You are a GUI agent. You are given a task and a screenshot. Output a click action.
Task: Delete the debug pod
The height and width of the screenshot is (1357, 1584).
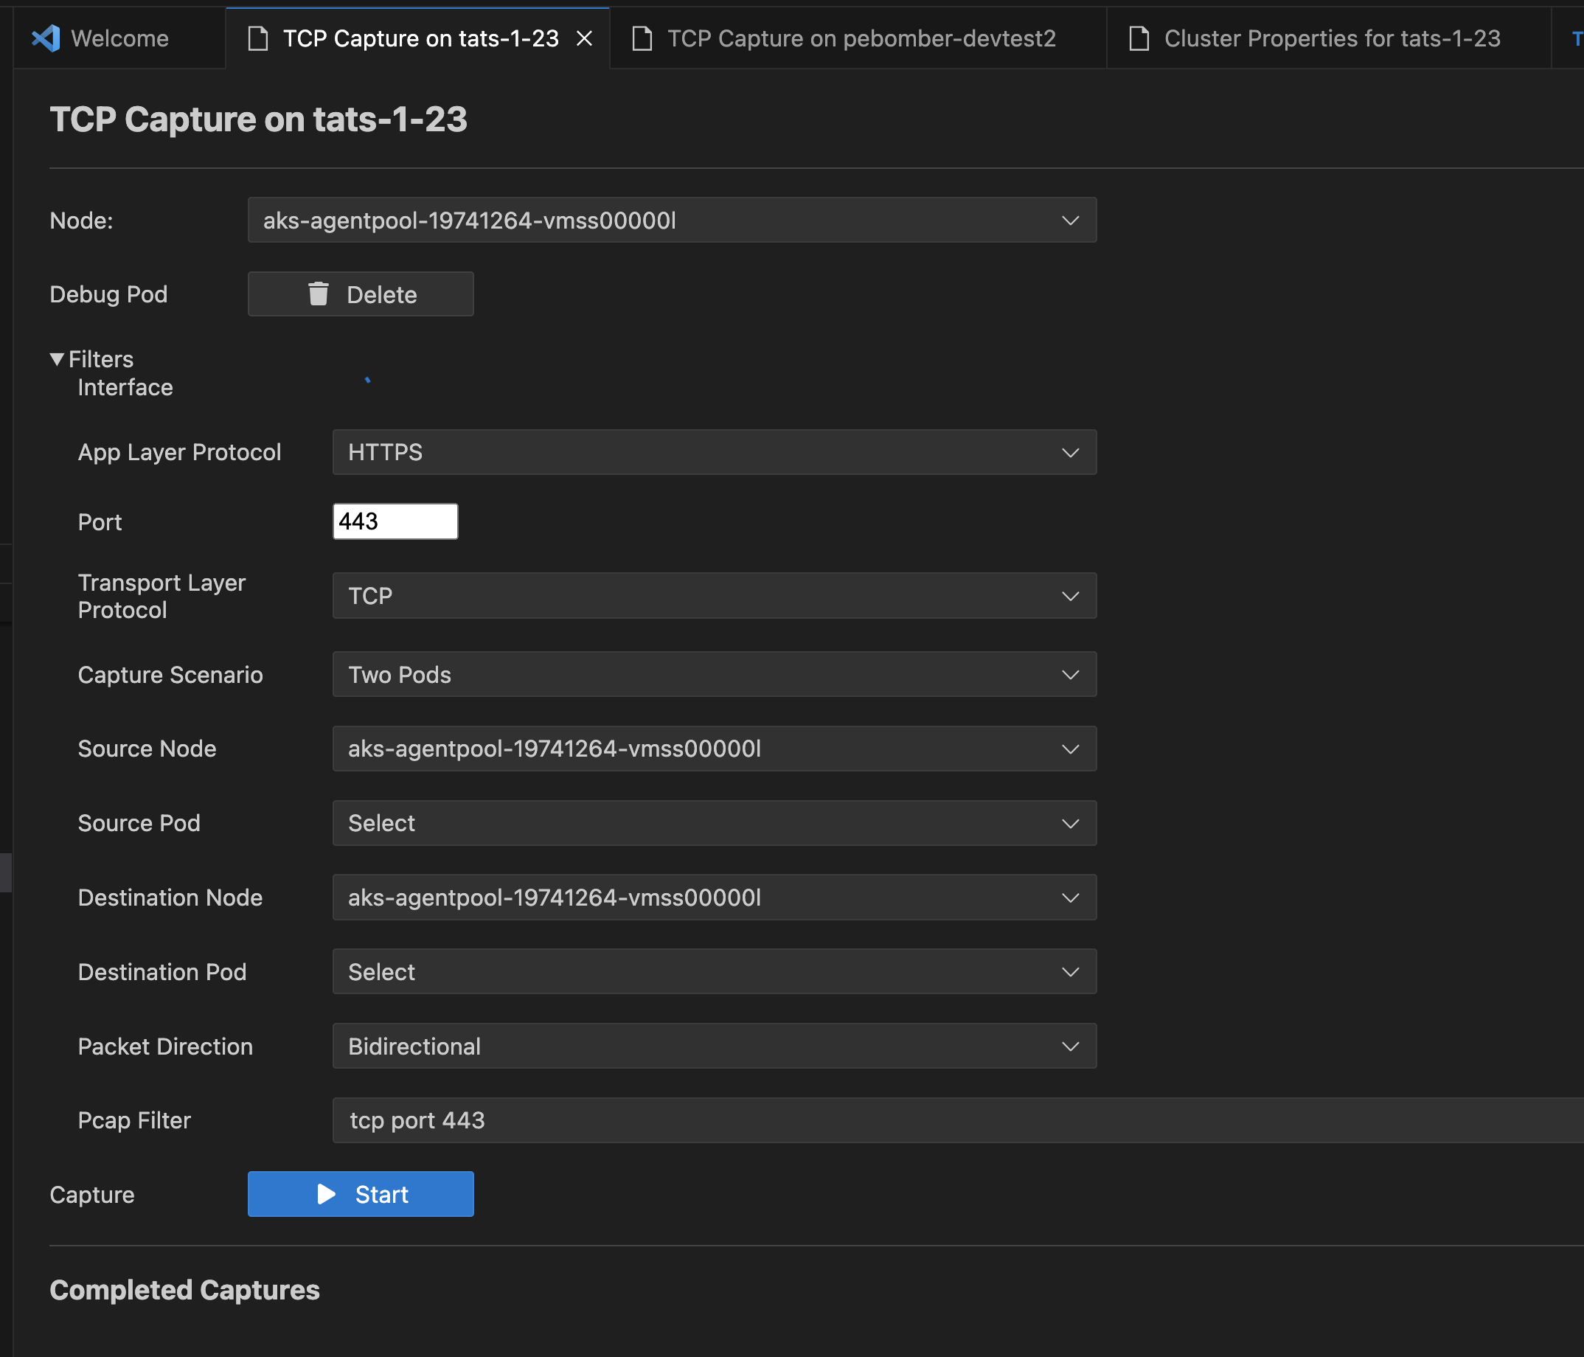pyautogui.click(x=361, y=294)
